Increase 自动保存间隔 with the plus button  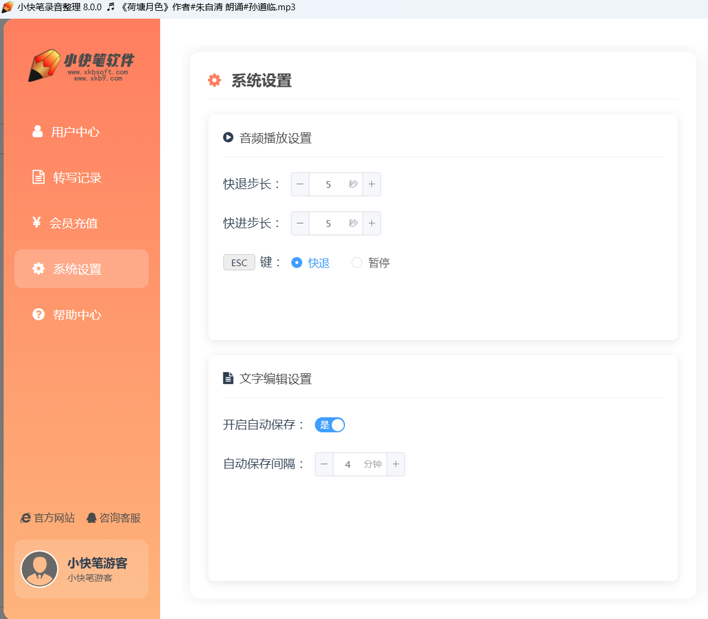(x=396, y=464)
